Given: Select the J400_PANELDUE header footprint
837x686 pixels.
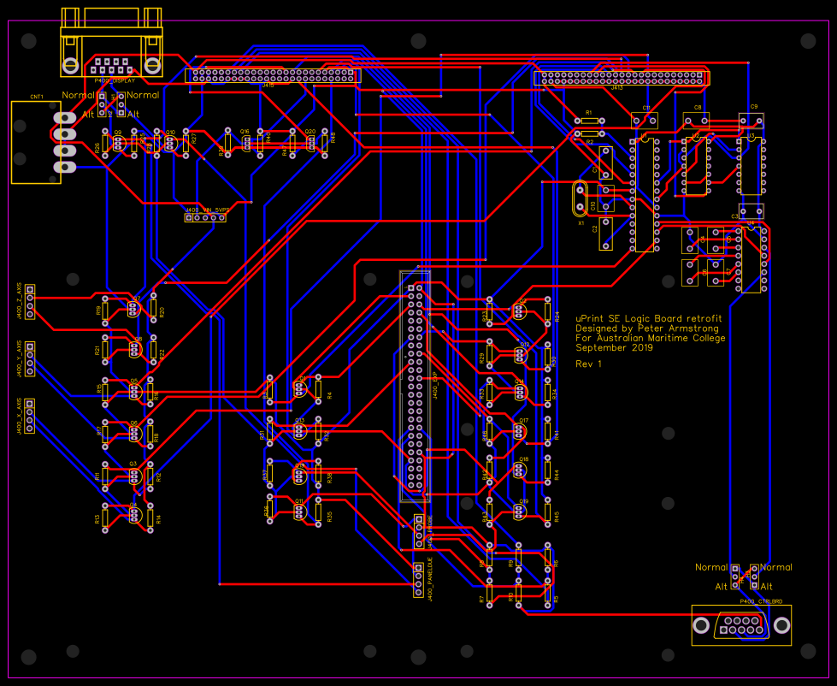Looking at the screenshot, I should (419, 580).
